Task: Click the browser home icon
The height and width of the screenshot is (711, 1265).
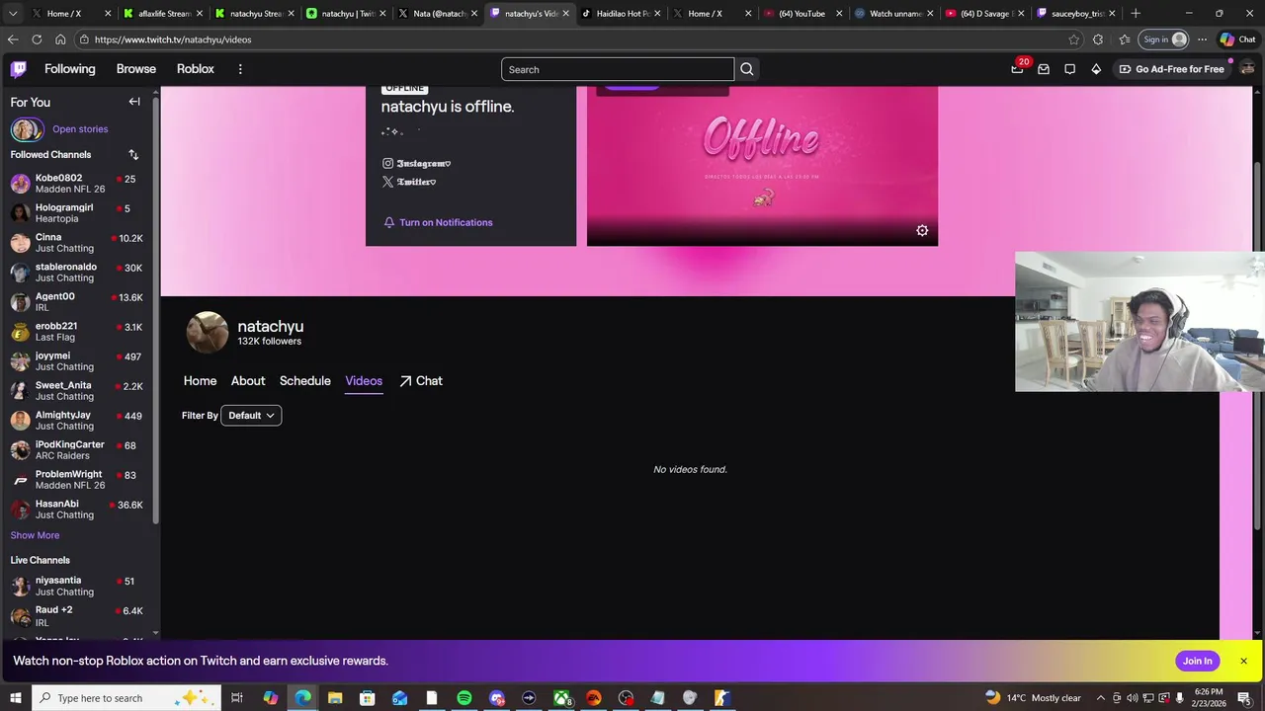Action: click(60, 39)
